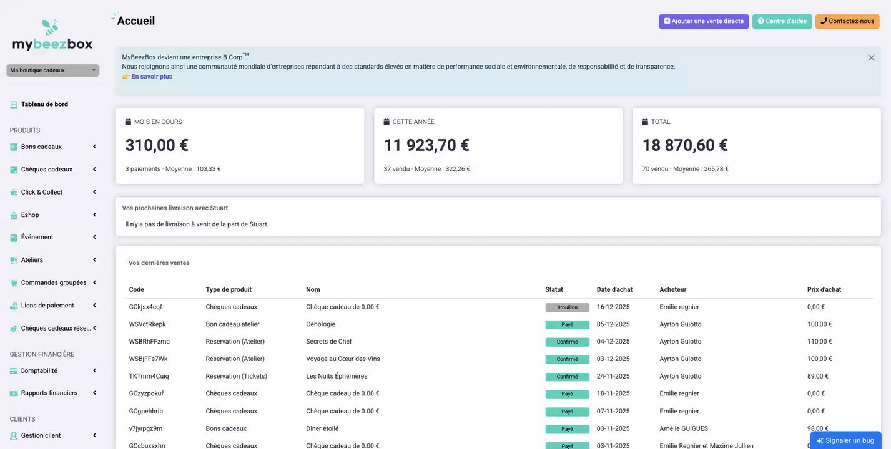Click the Gestion client person icon
Screen dimensions: 891x449
pyautogui.click(x=14, y=436)
